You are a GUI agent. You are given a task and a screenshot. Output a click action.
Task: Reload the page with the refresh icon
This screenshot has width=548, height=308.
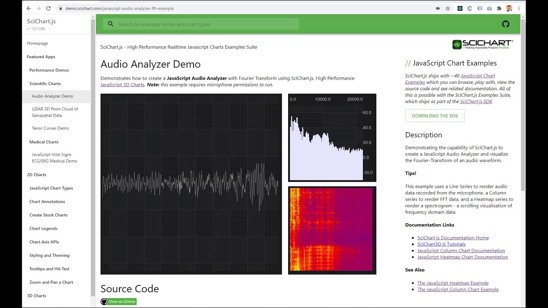pos(48,8)
